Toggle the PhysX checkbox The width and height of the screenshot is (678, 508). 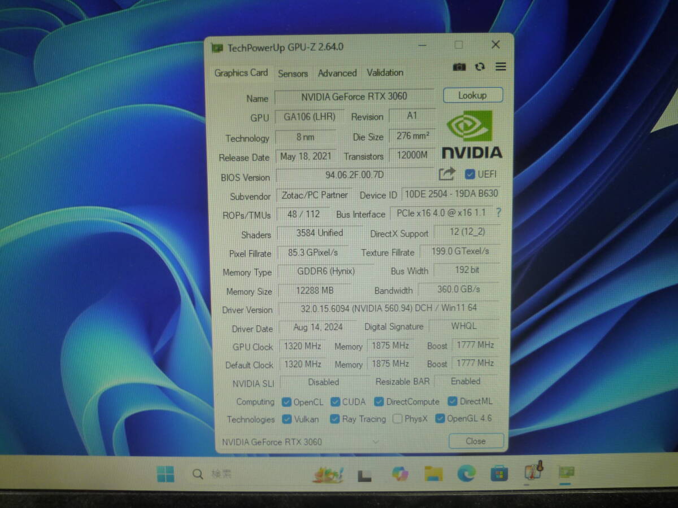coord(397,419)
